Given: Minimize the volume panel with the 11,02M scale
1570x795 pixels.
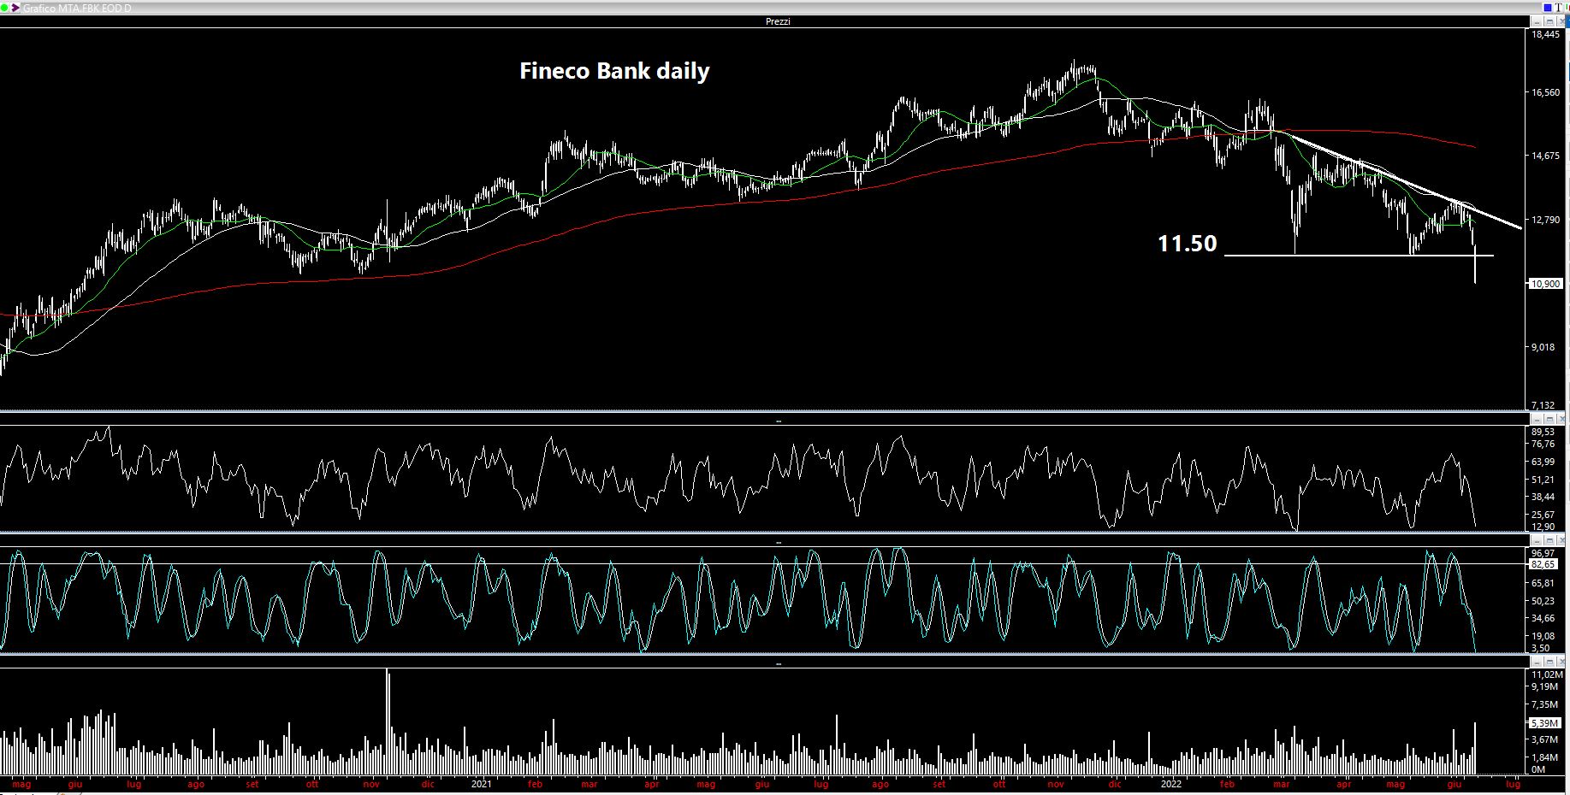Looking at the screenshot, I should (1537, 662).
